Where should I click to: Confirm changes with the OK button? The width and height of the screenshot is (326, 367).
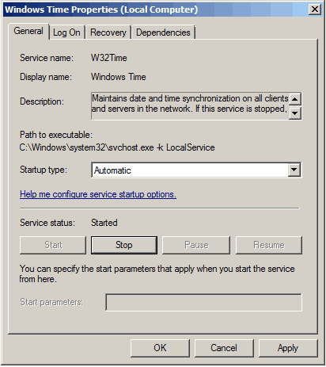click(x=160, y=348)
